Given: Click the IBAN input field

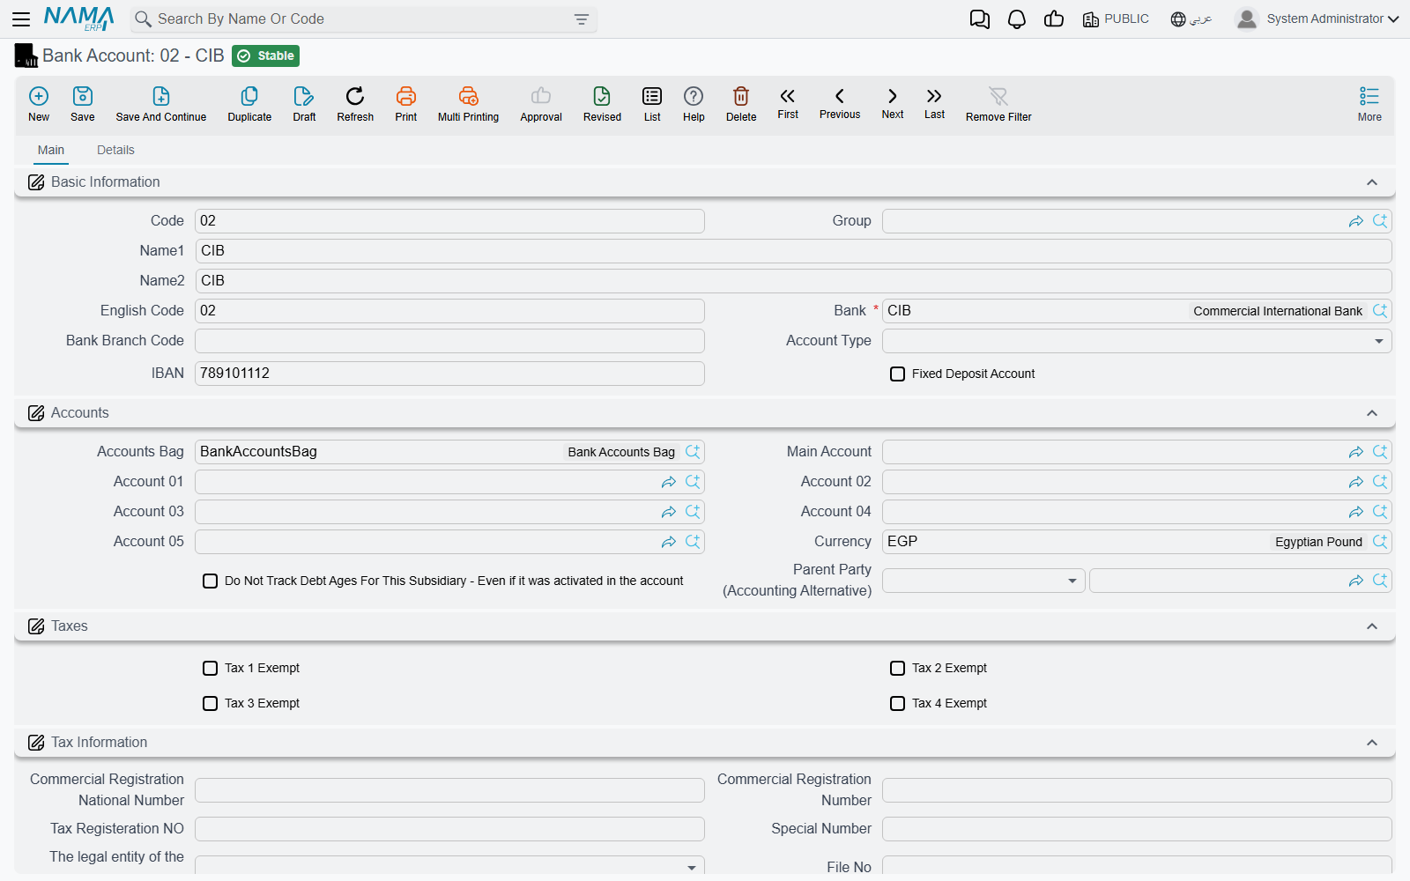Looking at the screenshot, I should (x=449, y=374).
